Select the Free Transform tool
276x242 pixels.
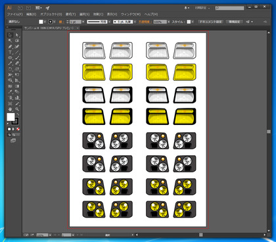(17, 75)
